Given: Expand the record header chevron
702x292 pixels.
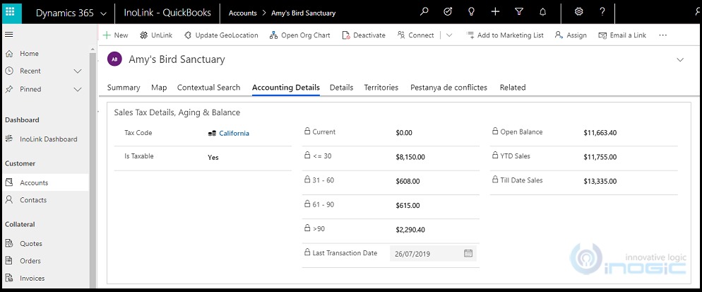Looking at the screenshot, I should [x=680, y=59].
